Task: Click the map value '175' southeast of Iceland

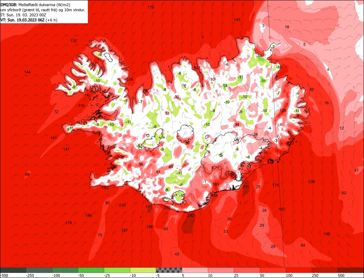Action: tap(276, 185)
